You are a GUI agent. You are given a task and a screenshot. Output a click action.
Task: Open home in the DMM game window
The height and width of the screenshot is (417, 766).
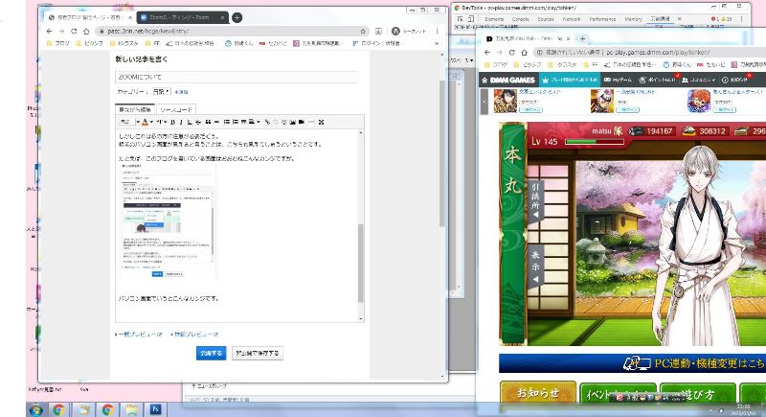pyautogui.click(x=524, y=53)
